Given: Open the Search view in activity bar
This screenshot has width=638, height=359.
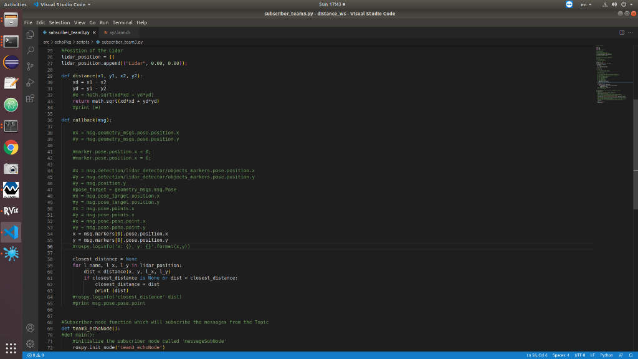Looking at the screenshot, I should click(30, 50).
